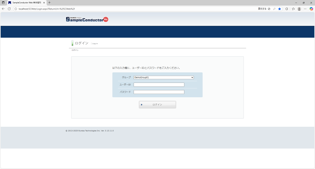Click the 要約する button in address bar
Image resolution: width=315 pixels, height=169 pixels.
(x=262, y=9)
